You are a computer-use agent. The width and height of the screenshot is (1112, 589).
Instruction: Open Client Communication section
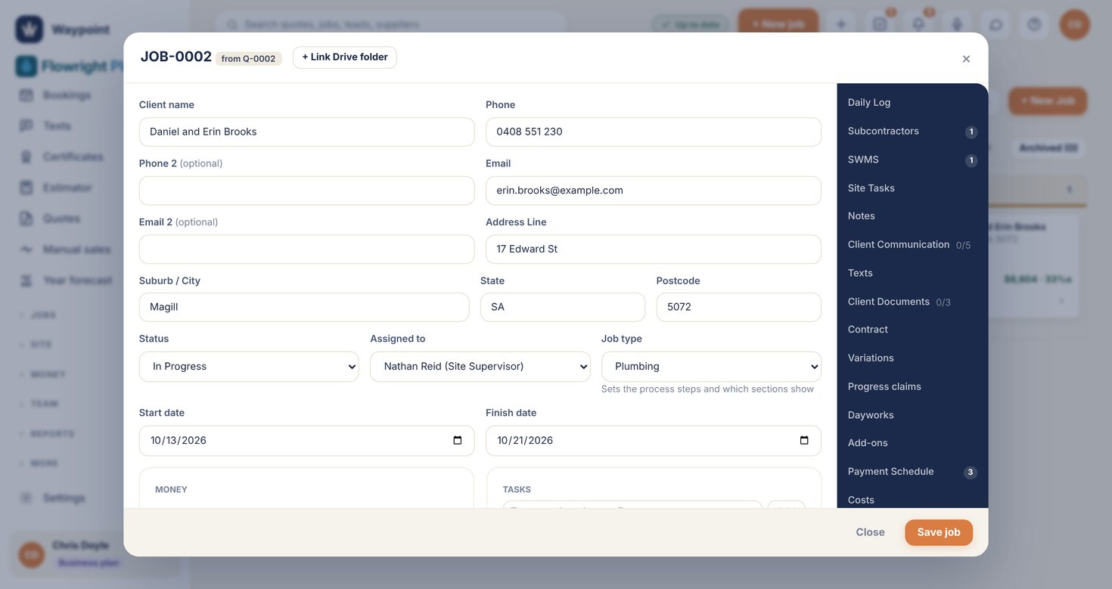pyautogui.click(x=912, y=245)
